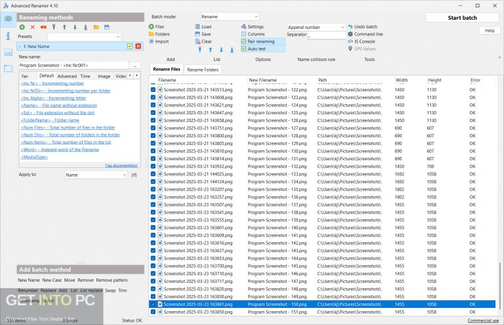Switch to Rename Files tab

pyautogui.click(x=167, y=69)
